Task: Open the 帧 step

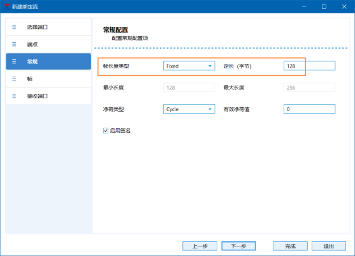Action: [x=48, y=79]
